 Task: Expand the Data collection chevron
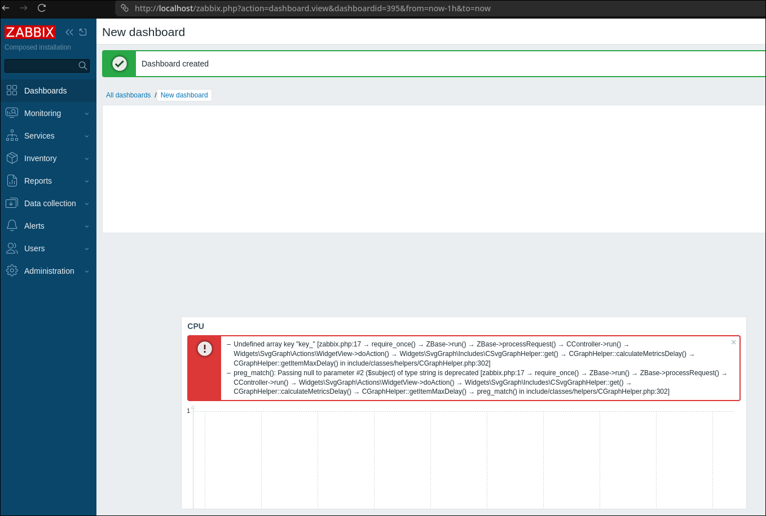87,204
